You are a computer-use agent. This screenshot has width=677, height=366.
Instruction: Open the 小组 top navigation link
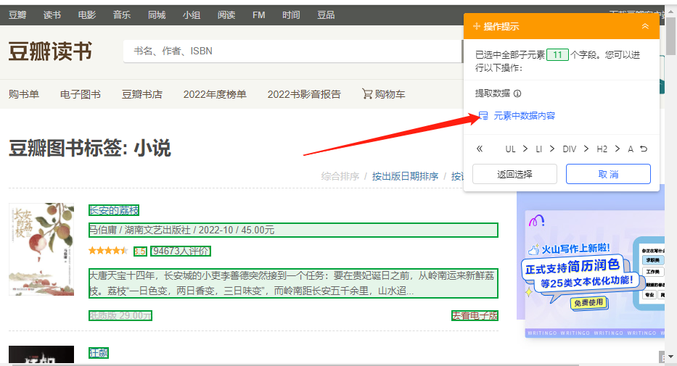[x=192, y=15]
